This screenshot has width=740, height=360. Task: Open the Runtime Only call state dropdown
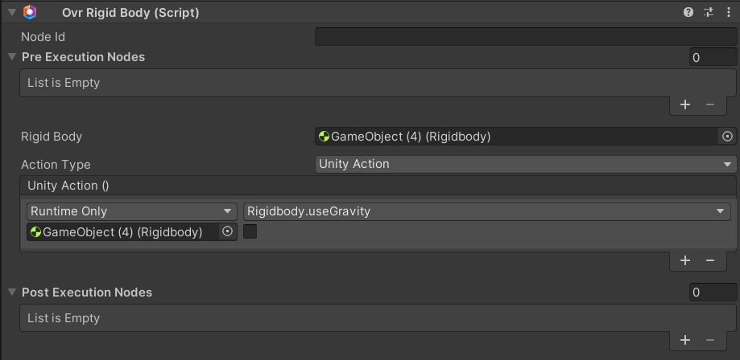click(132, 211)
